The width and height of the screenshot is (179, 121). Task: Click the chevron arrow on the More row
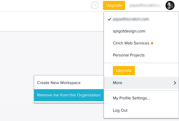(175, 83)
